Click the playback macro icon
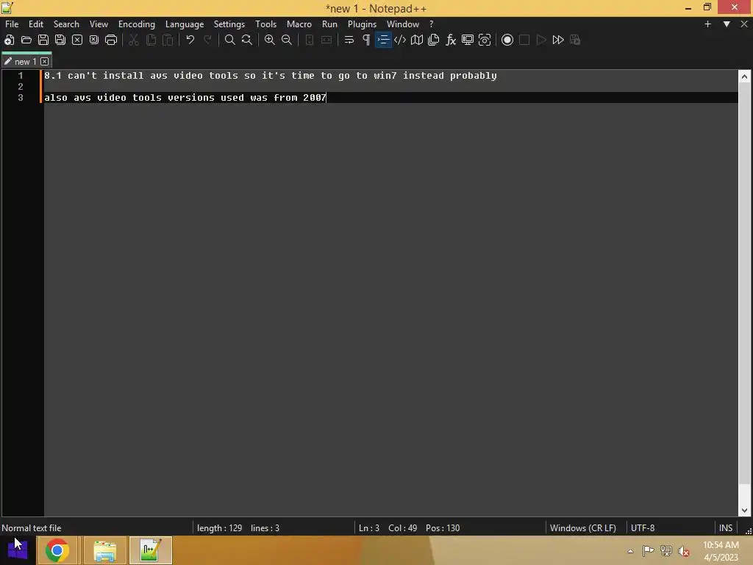 point(541,40)
